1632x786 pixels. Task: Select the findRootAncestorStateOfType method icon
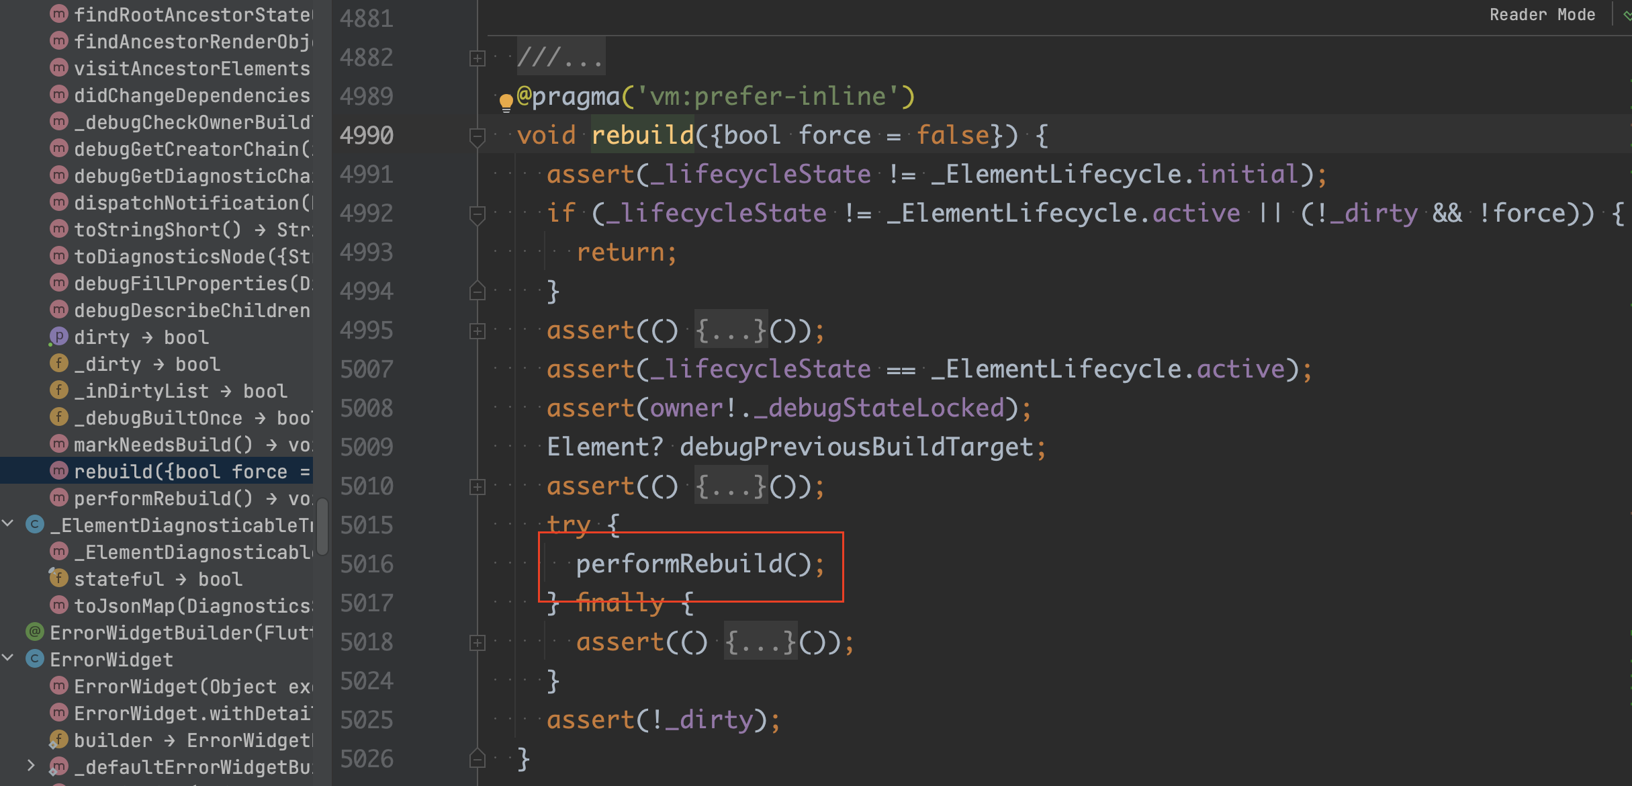click(59, 13)
